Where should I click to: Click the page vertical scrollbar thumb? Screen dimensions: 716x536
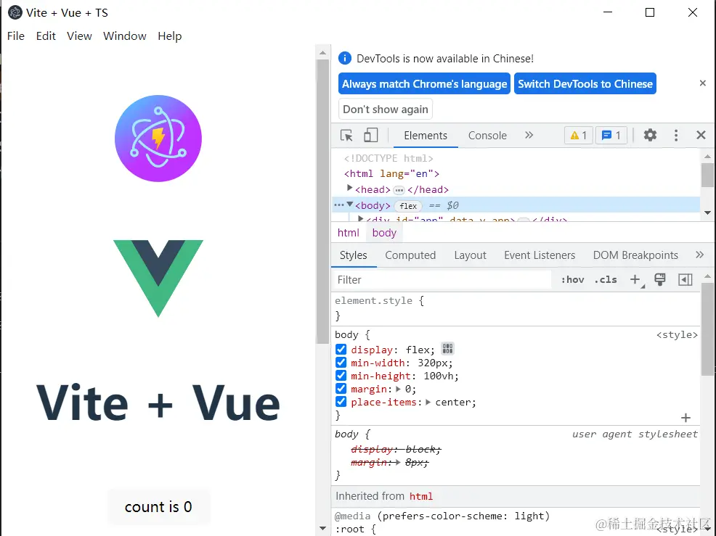[322, 201]
